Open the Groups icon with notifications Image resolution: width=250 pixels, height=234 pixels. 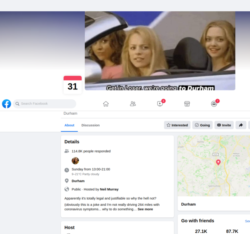pyautogui.click(x=214, y=104)
